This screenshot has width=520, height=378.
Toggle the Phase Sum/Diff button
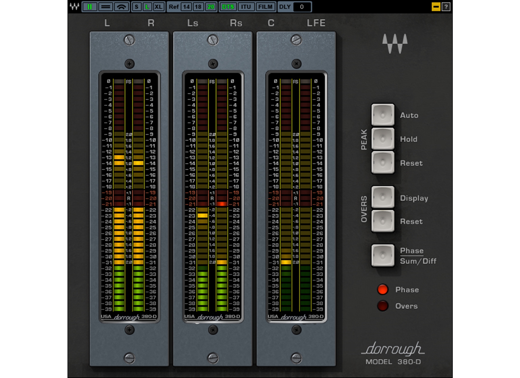coord(383,256)
